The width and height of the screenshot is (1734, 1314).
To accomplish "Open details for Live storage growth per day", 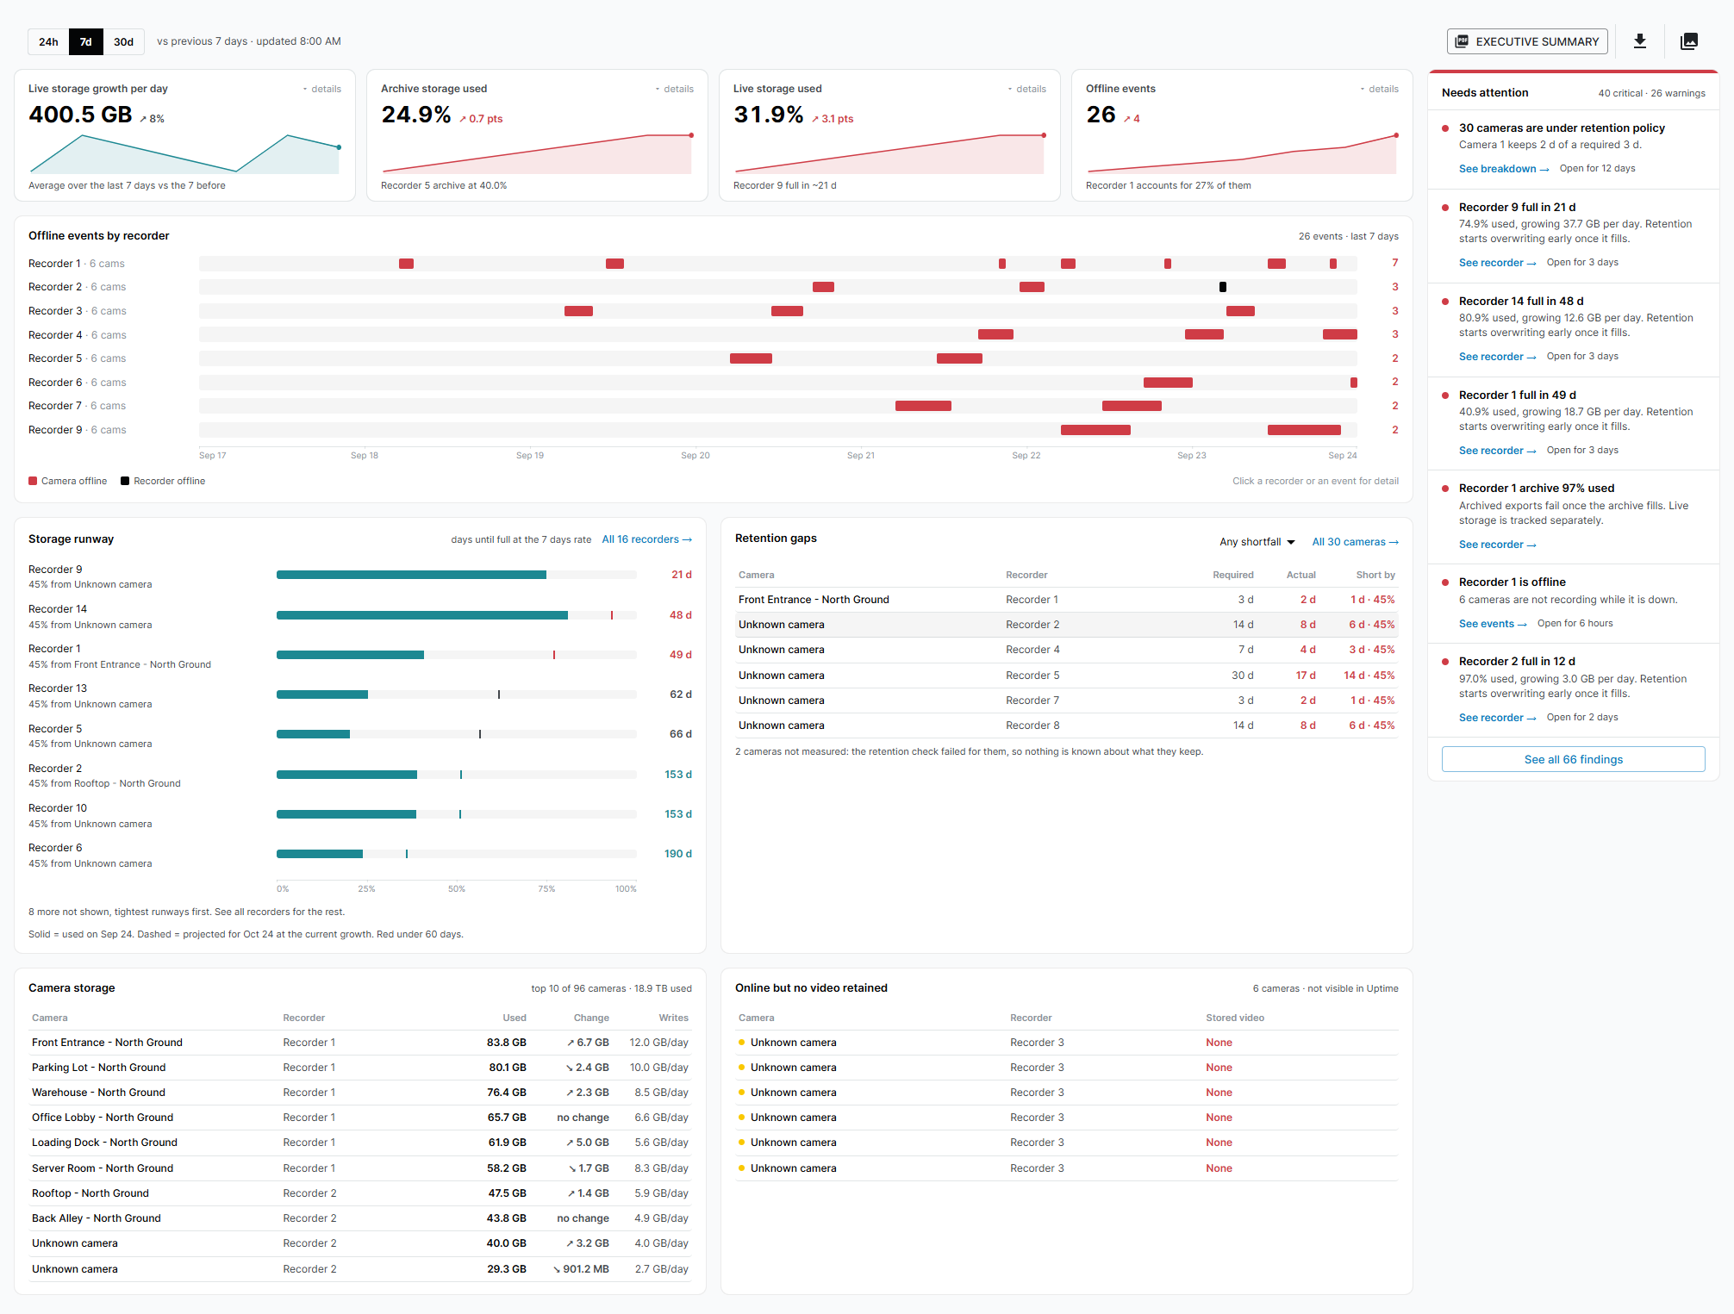I will [x=322, y=89].
